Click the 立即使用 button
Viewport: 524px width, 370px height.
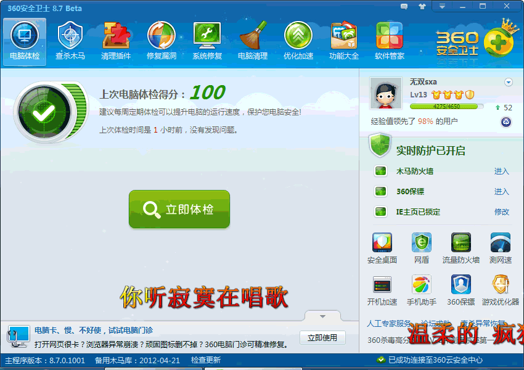pyautogui.click(x=322, y=338)
